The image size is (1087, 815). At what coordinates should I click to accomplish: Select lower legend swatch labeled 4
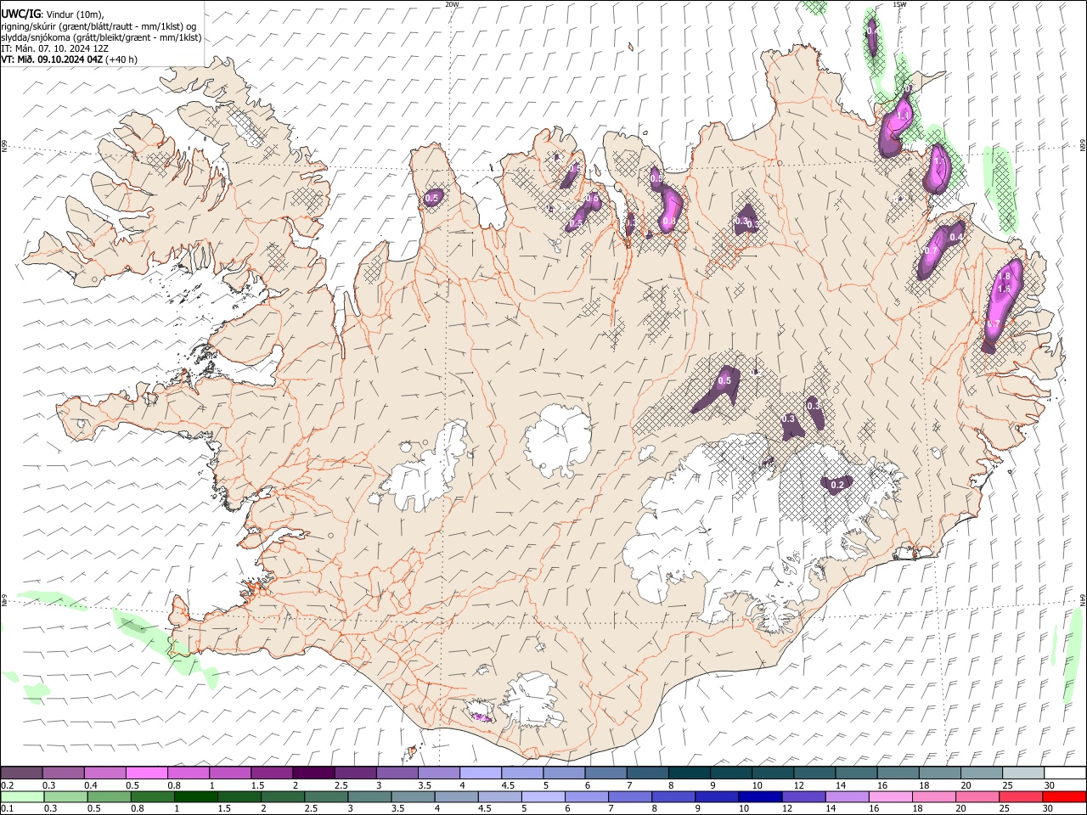[x=456, y=796]
